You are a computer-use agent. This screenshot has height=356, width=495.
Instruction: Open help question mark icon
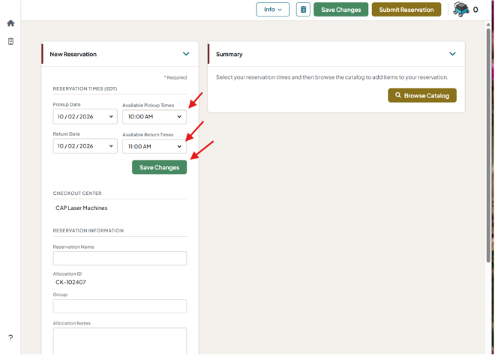tap(10, 337)
